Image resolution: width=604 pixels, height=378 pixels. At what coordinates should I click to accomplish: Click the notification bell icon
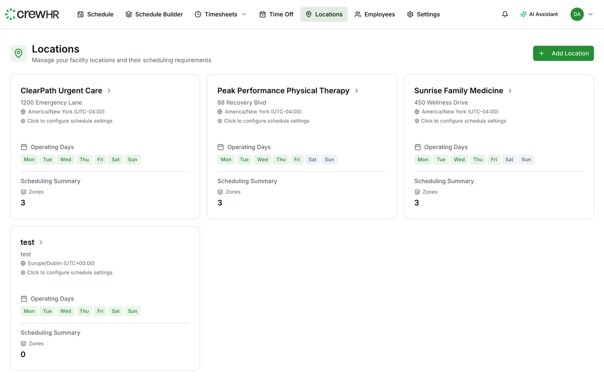[505, 14]
